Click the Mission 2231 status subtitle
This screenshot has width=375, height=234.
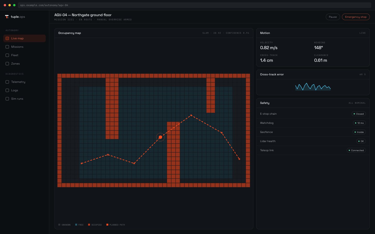[x=93, y=20]
